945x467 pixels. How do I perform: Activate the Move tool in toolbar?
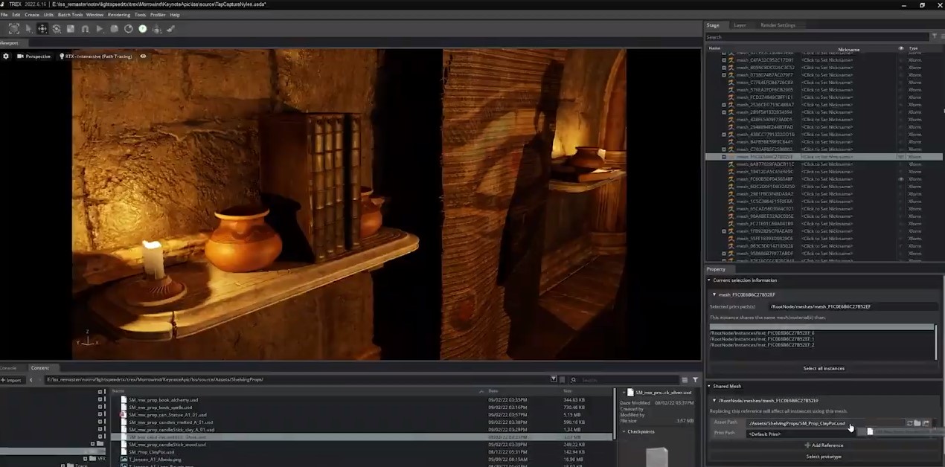coord(42,29)
